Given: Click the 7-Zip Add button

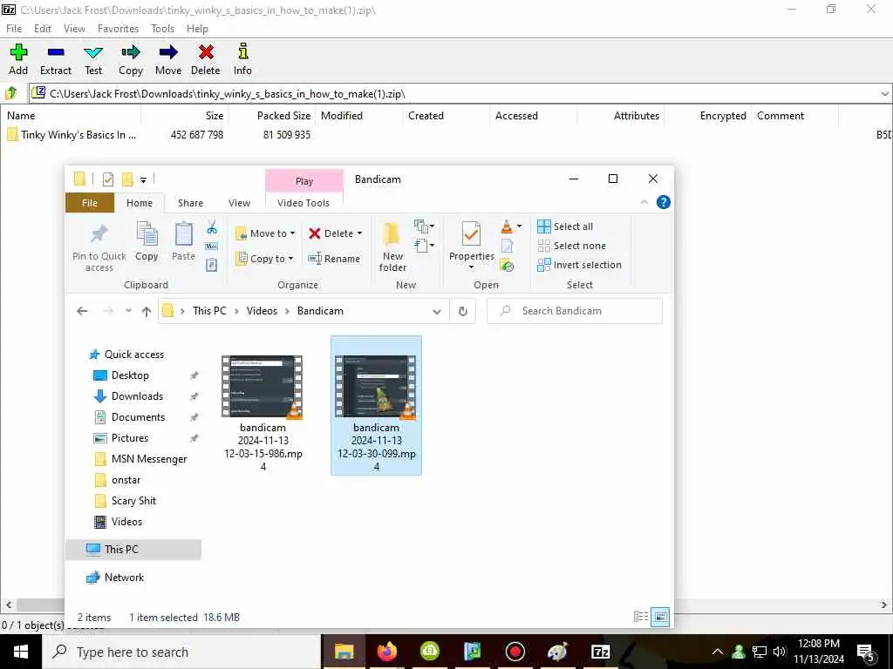Looking at the screenshot, I should pyautogui.click(x=18, y=59).
